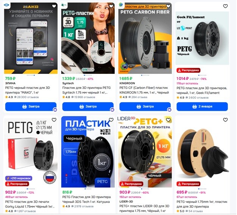
Task: Open Geek Fil/lament product title link
Action: [x=202, y=90]
